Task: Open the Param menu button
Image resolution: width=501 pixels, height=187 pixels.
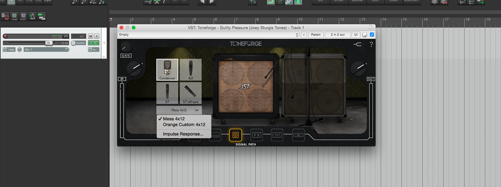Action: 316,35
